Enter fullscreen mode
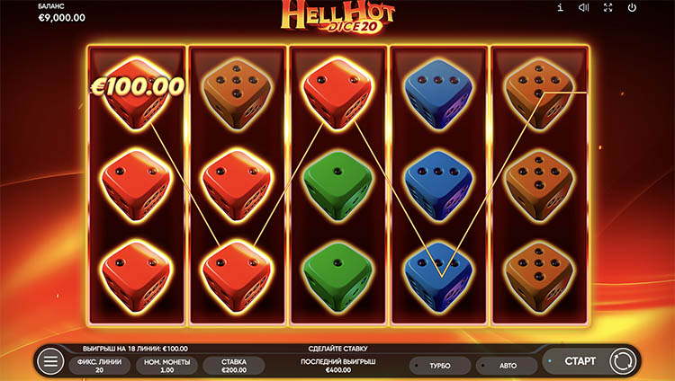Screen dimensions: 675x381 pyautogui.click(x=607, y=7)
